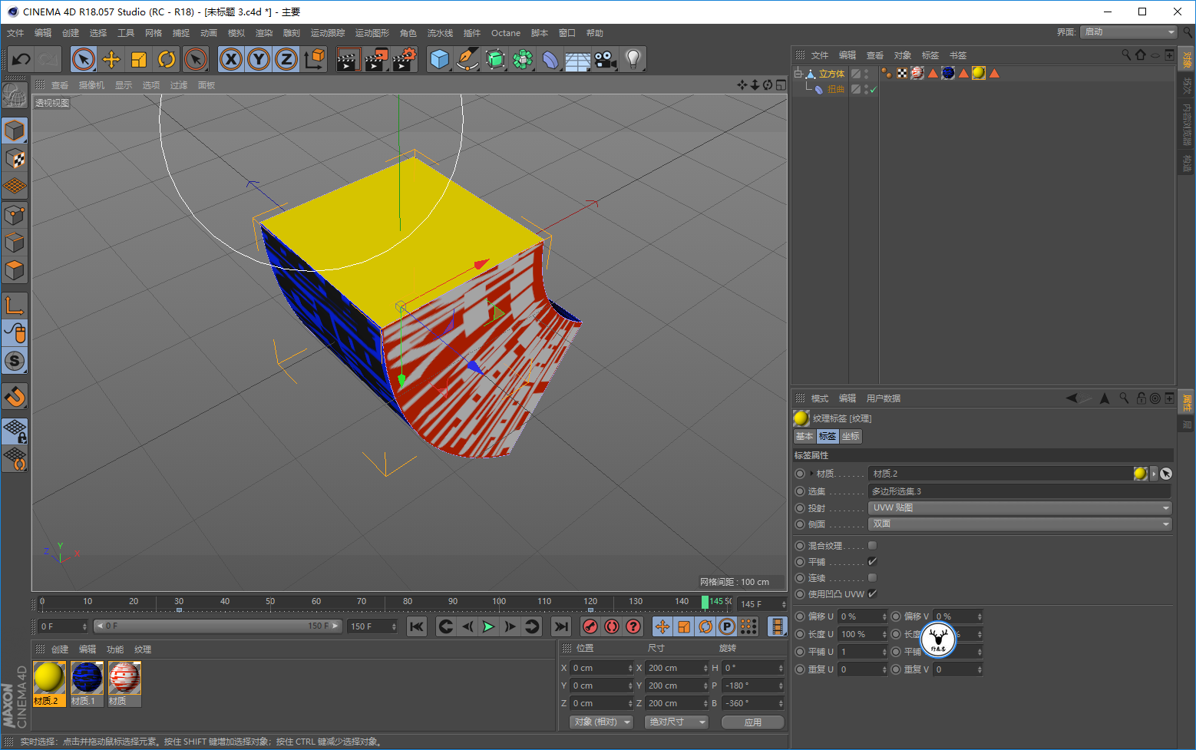
Task: Click the 应用 button
Action: point(753,722)
